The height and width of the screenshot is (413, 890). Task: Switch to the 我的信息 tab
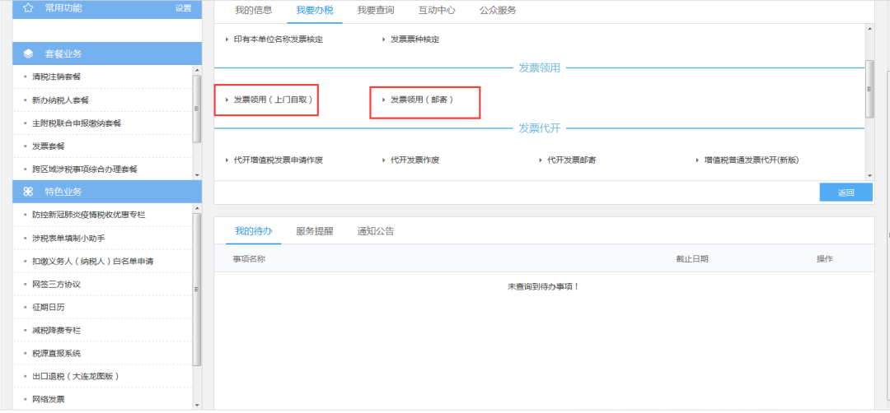click(x=254, y=10)
